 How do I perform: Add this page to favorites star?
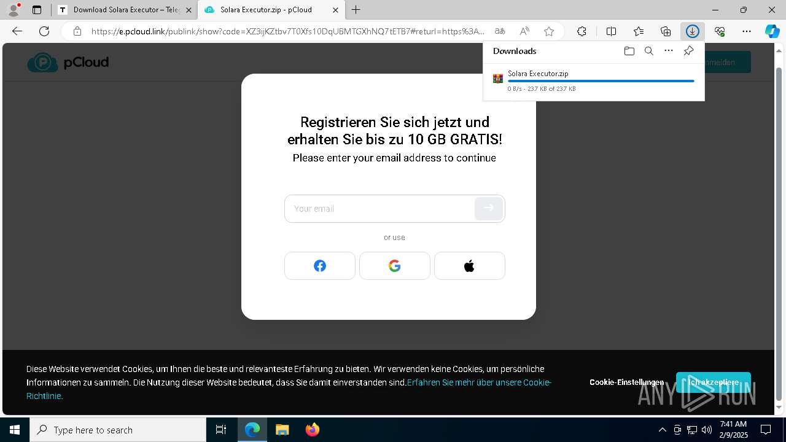549,31
